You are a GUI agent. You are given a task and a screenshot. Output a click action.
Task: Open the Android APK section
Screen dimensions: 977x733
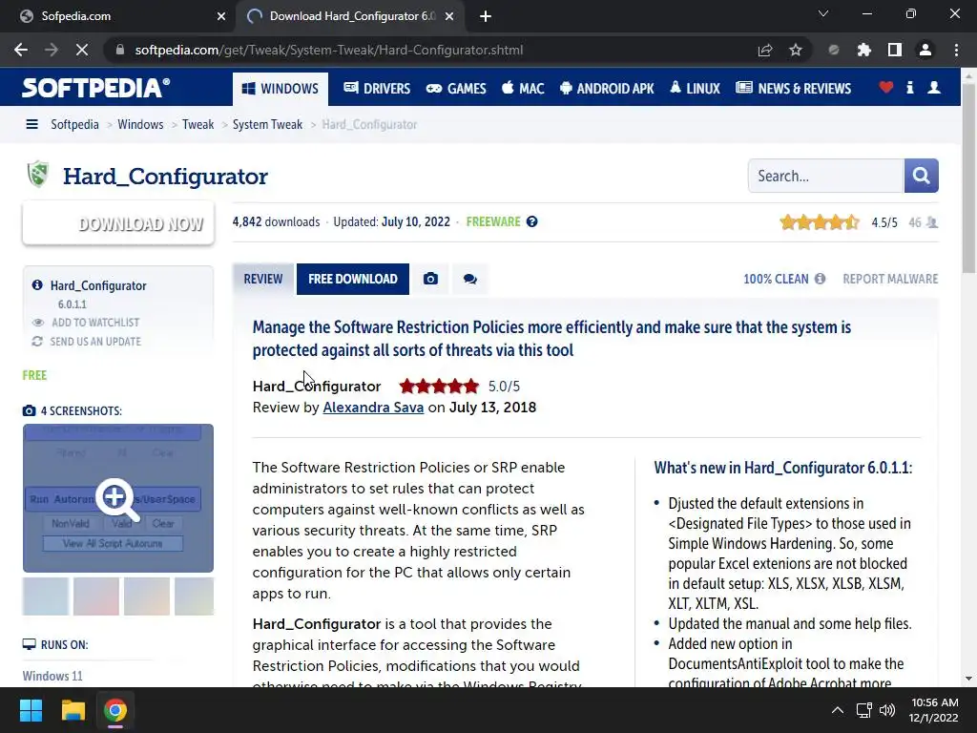[x=607, y=89]
